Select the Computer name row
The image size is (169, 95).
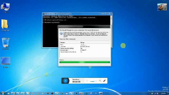84,50
